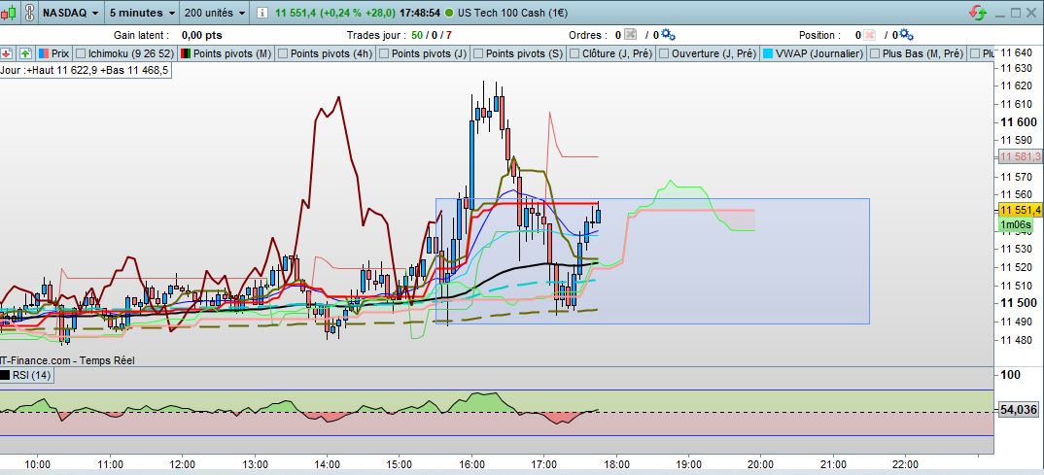Enable the Ouverture (J, Pré) checkbox
The image size is (1044, 475).
click(664, 53)
